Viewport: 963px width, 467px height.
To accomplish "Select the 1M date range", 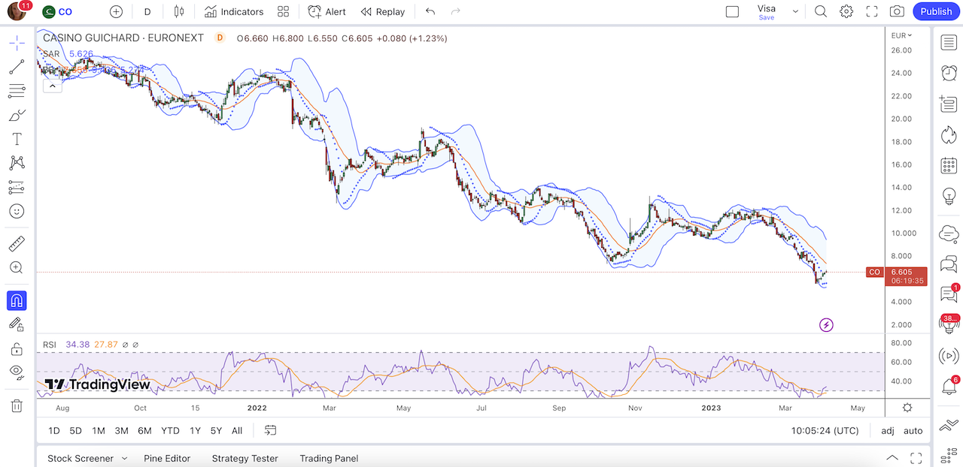I will pos(99,430).
